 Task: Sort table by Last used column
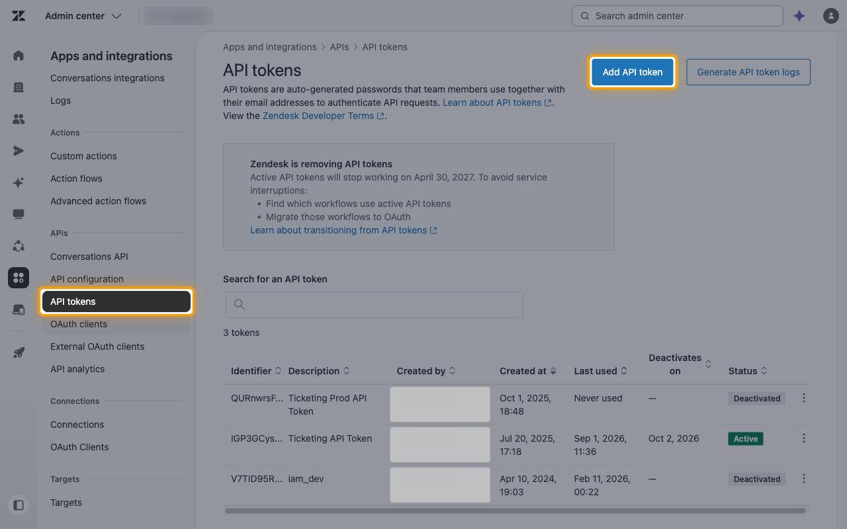(x=601, y=371)
